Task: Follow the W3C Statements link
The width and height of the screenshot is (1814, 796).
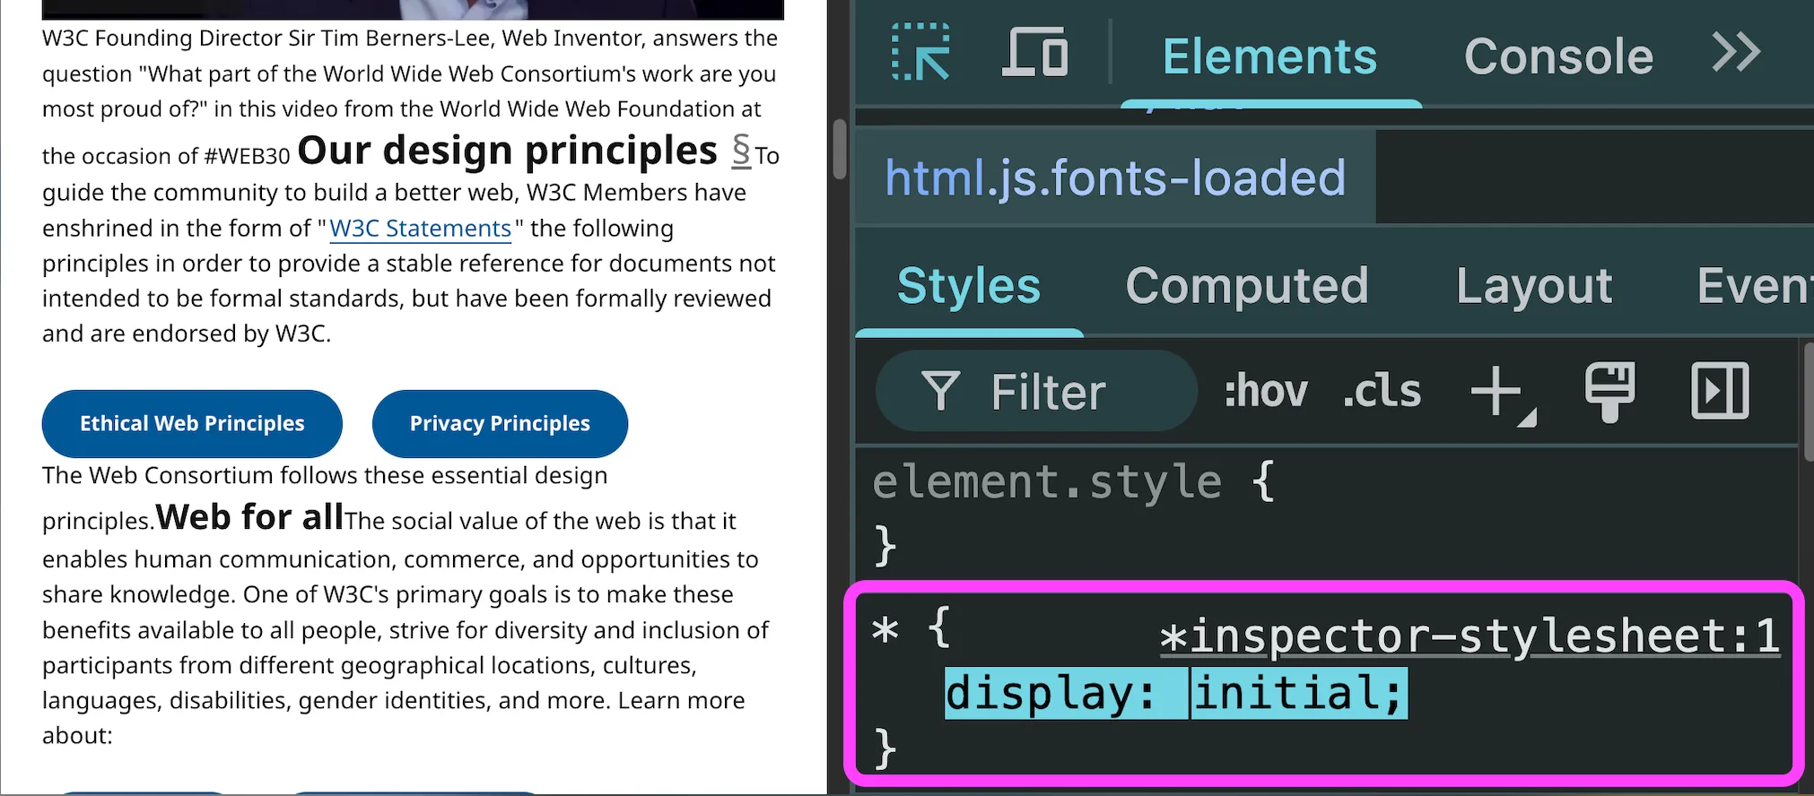Action: pyautogui.click(x=420, y=229)
